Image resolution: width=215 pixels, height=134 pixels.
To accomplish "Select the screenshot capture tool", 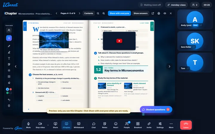I will point(9,77).
